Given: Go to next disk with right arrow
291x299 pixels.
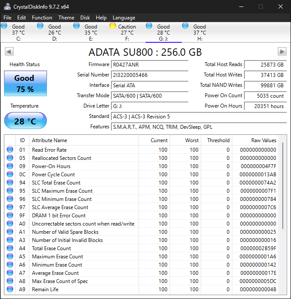Looking at the screenshot, I should [x=282, y=52].
